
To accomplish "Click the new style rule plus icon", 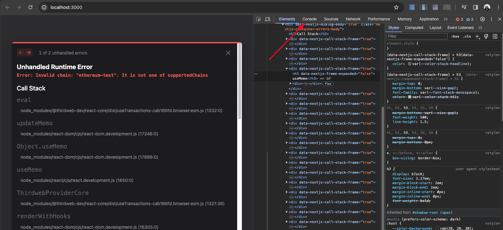I will click(477, 36).
